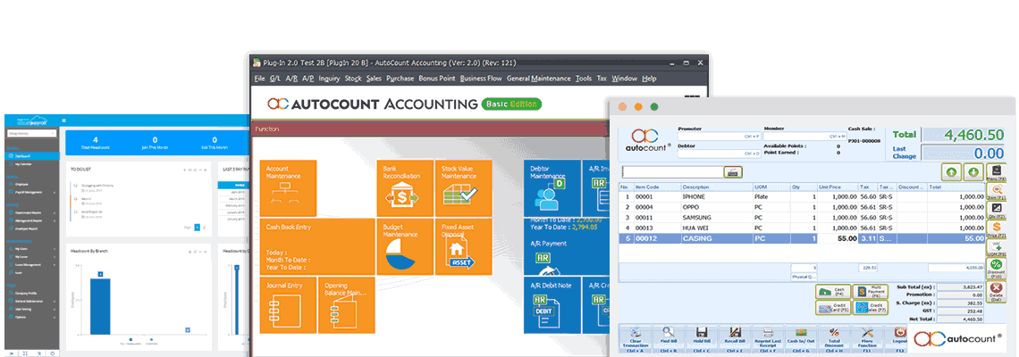Open Fixed Asset Disposal tile

click(x=463, y=246)
